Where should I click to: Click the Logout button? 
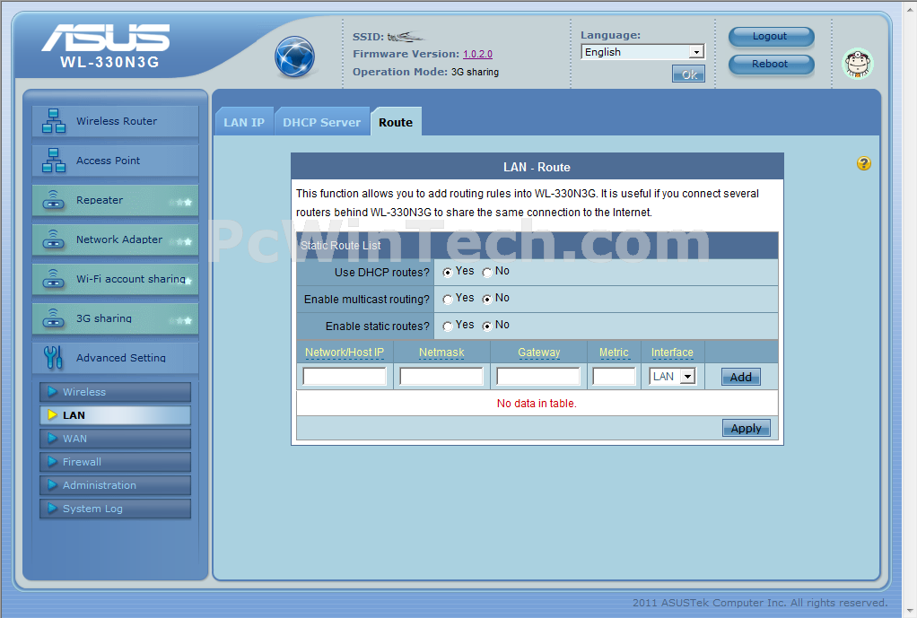tap(771, 36)
